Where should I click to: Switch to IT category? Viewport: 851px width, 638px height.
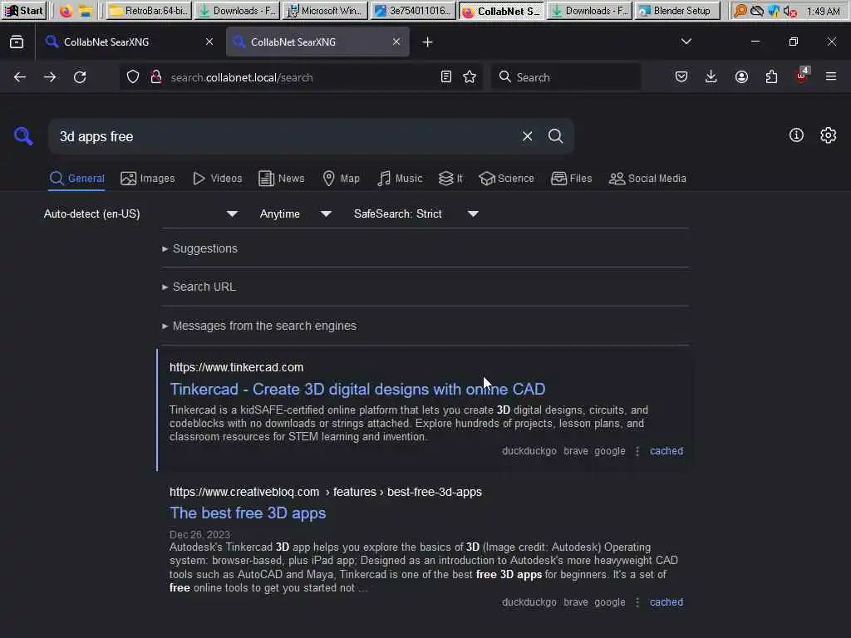pyautogui.click(x=450, y=179)
